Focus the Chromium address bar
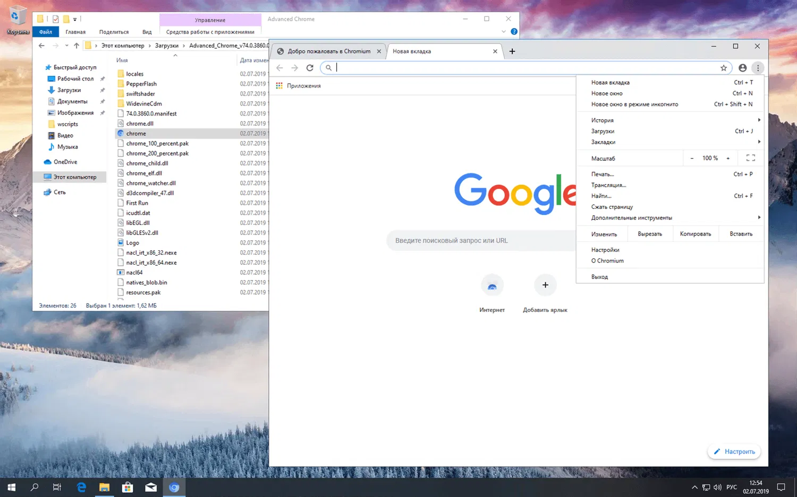Viewport: 797px width, 497px height. pyautogui.click(x=526, y=68)
